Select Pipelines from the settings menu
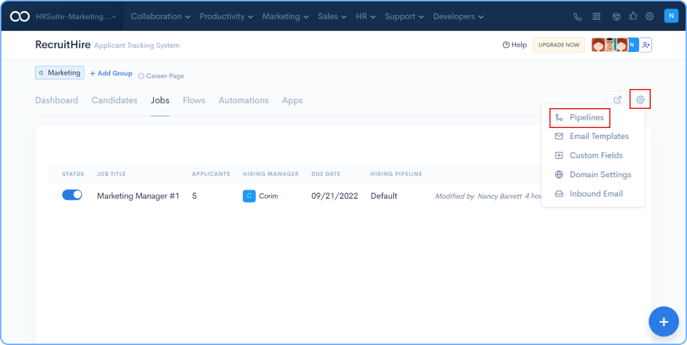 point(586,118)
